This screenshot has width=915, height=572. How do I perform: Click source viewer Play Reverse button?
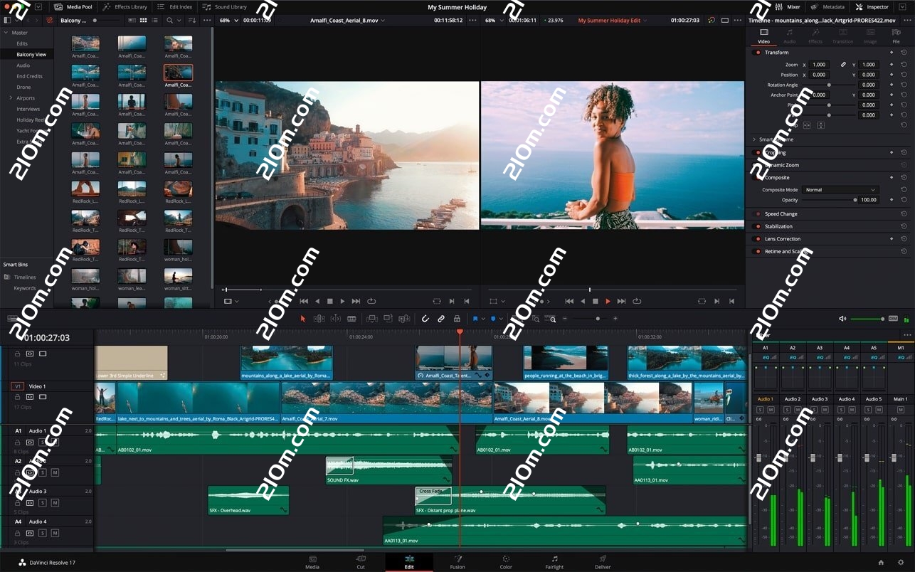tap(317, 301)
